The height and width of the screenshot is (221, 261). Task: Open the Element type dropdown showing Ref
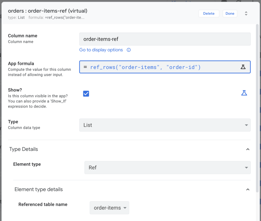[167, 167]
